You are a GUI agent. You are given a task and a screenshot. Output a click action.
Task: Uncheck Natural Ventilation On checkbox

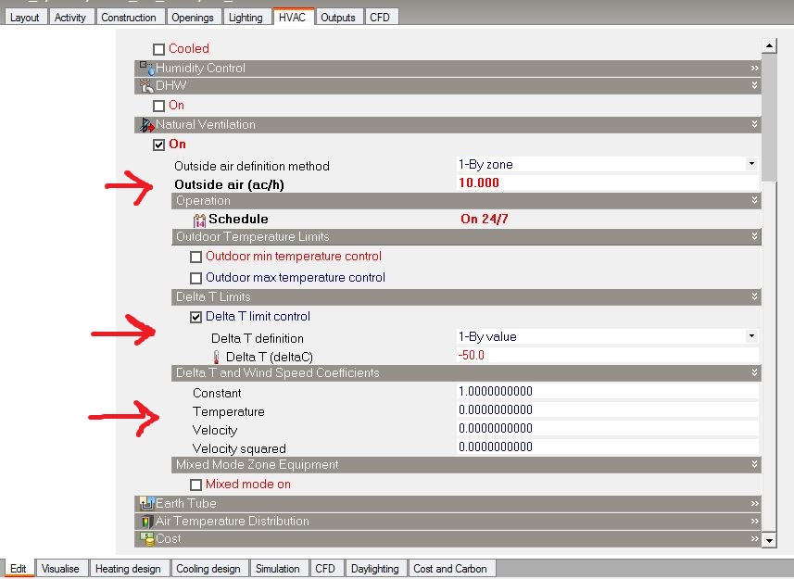click(x=159, y=145)
